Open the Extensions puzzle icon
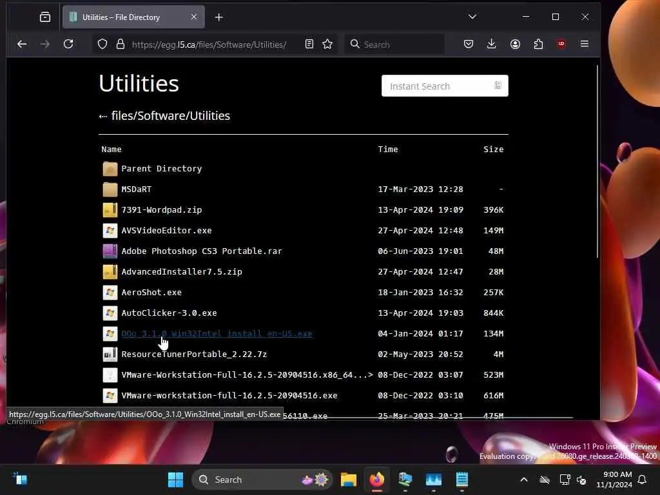660x495 pixels. 538,44
